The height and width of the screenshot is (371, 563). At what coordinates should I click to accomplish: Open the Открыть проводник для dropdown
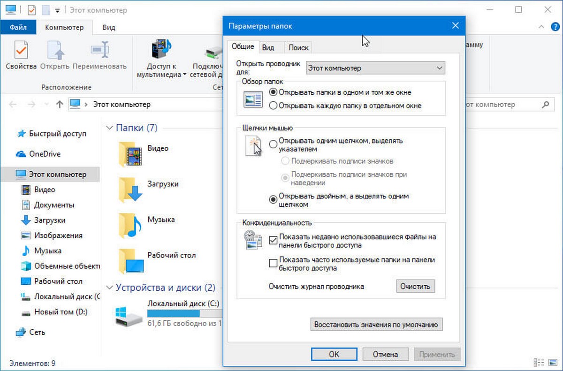(375, 68)
